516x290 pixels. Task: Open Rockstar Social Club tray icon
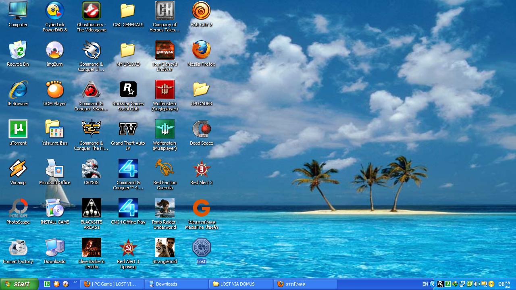coord(441,284)
